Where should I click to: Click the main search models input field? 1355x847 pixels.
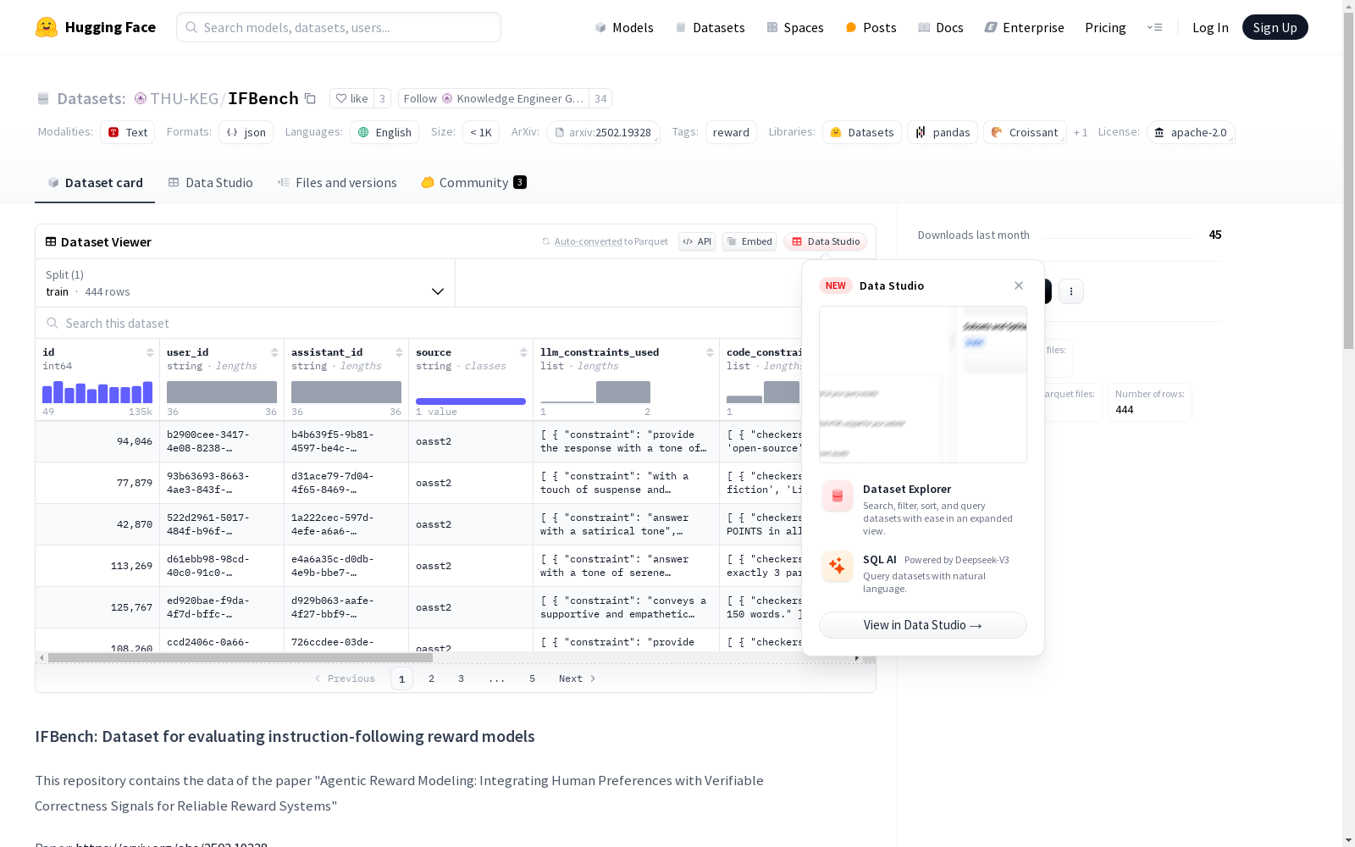pos(339,27)
